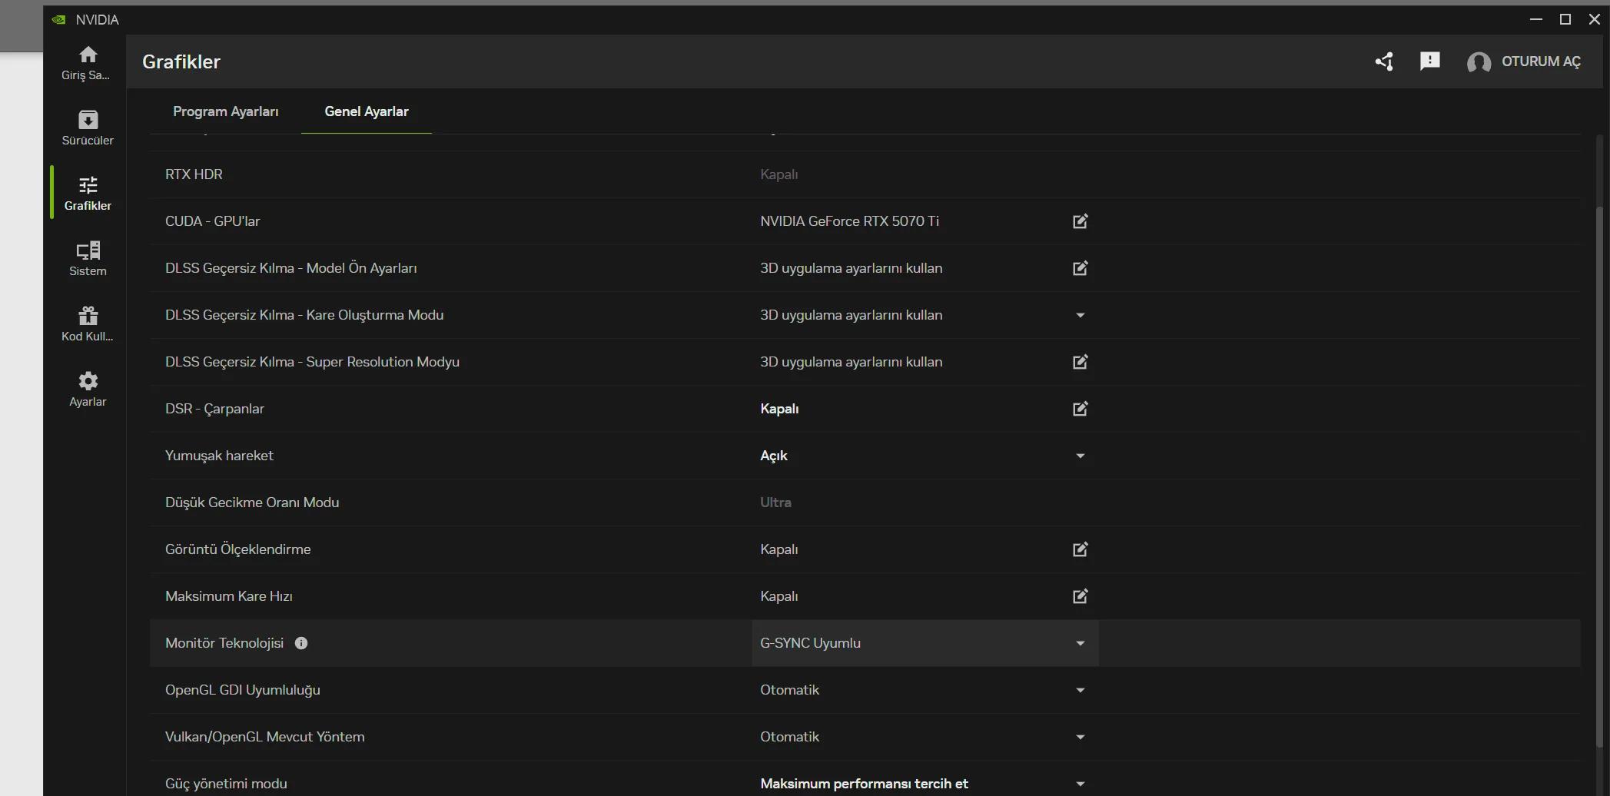The image size is (1610, 796).
Task: Click the NVIDIA GeForce RTX 5070 Ti value
Action: [849, 221]
